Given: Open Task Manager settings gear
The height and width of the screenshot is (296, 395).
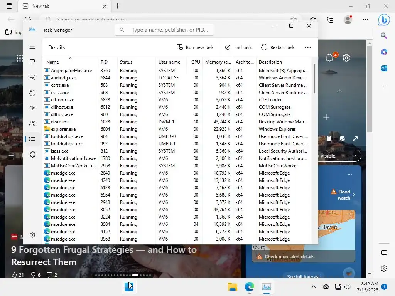Looking at the screenshot, I should (x=32, y=235).
